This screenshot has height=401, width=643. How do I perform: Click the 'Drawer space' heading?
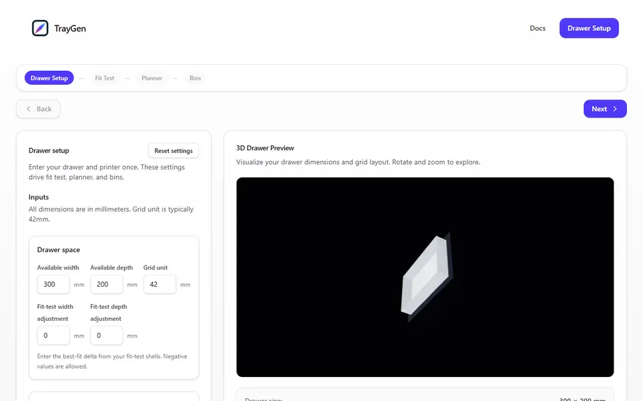click(x=59, y=249)
